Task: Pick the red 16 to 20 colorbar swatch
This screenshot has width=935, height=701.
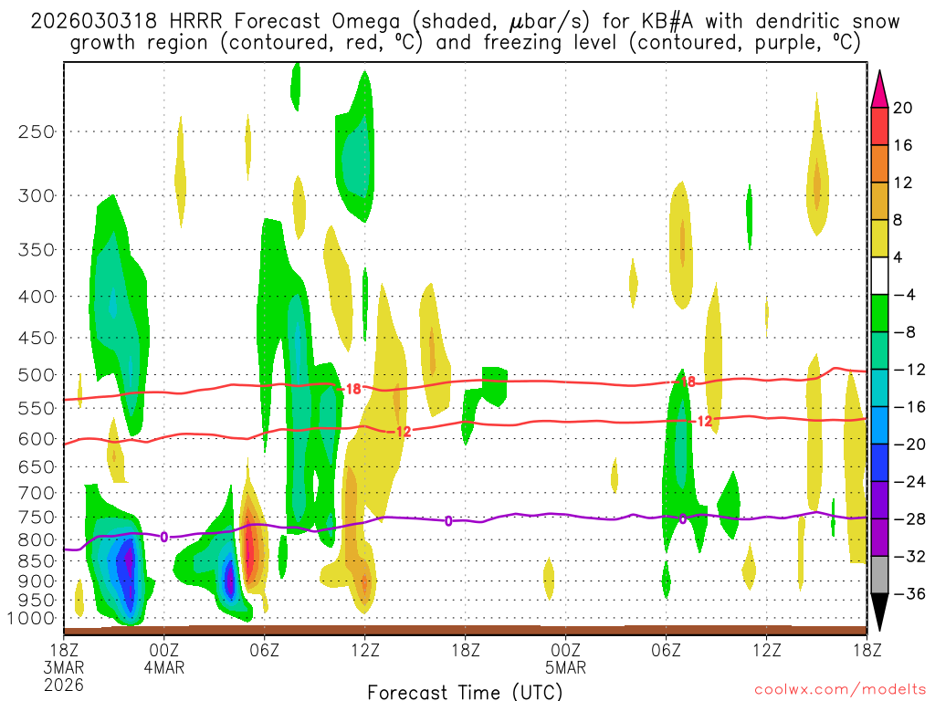Action: [x=879, y=126]
